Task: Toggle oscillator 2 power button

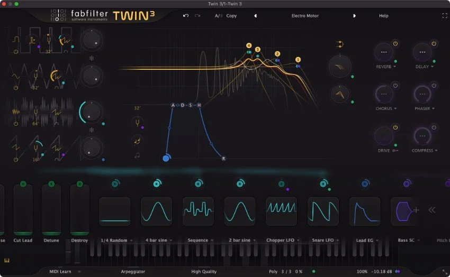Action: [16, 88]
